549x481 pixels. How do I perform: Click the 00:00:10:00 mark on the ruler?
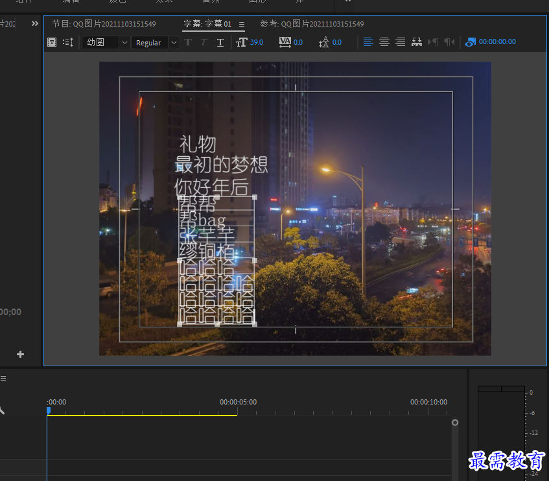click(x=428, y=402)
